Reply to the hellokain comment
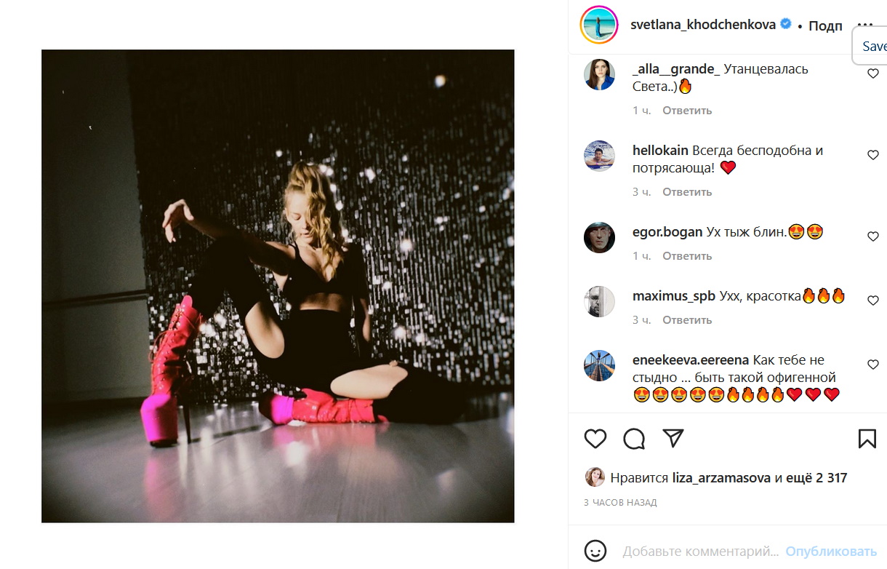This screenshot has width=887, height=569. [687, 192]
